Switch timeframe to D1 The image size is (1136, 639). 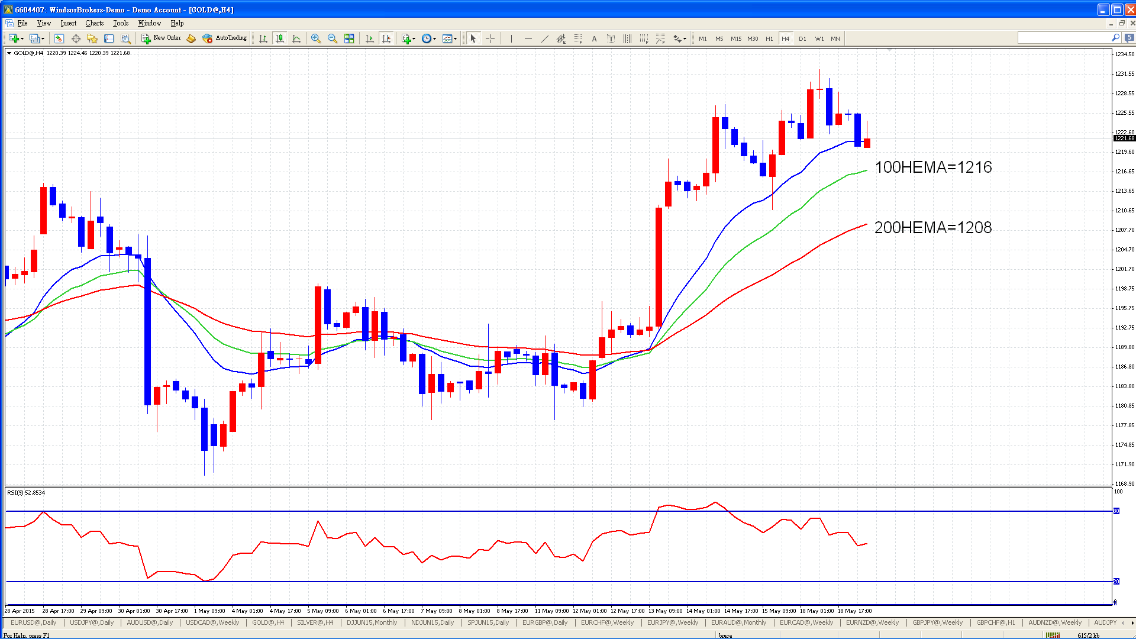click(x=802, y=38)
